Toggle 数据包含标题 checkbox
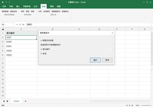 41,40
